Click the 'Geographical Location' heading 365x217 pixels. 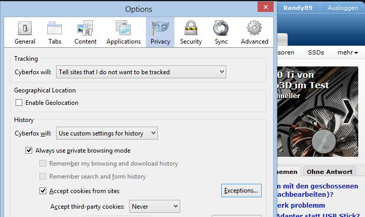[45, 90]
